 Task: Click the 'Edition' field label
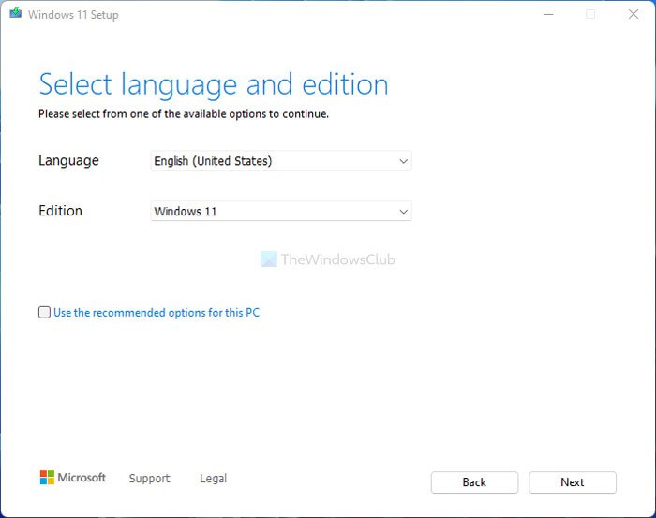[x=60, y=211]
